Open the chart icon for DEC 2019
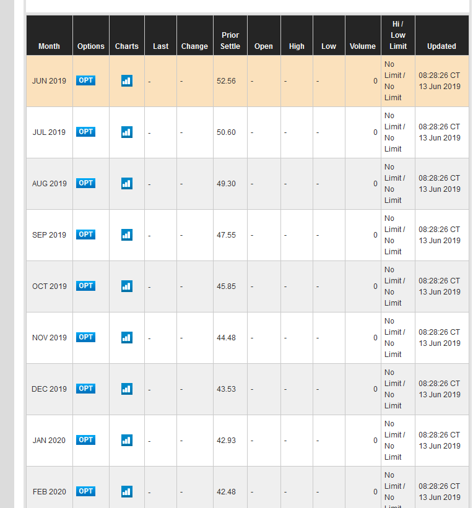Image resolution: width=473 pixels, height=508 pixels. [126, 389]
